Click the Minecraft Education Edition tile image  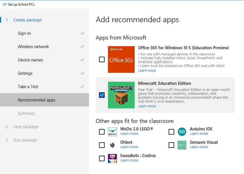121,95
